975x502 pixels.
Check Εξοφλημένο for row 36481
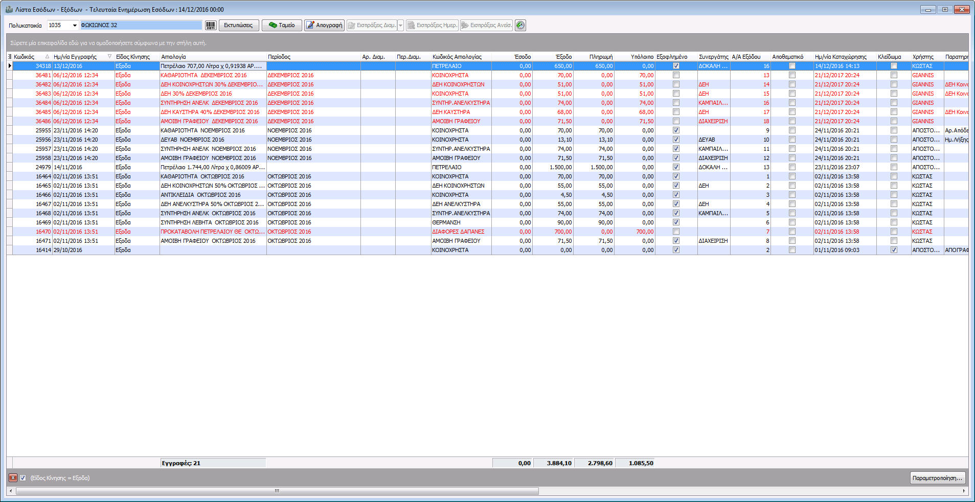tap(676, 75)
